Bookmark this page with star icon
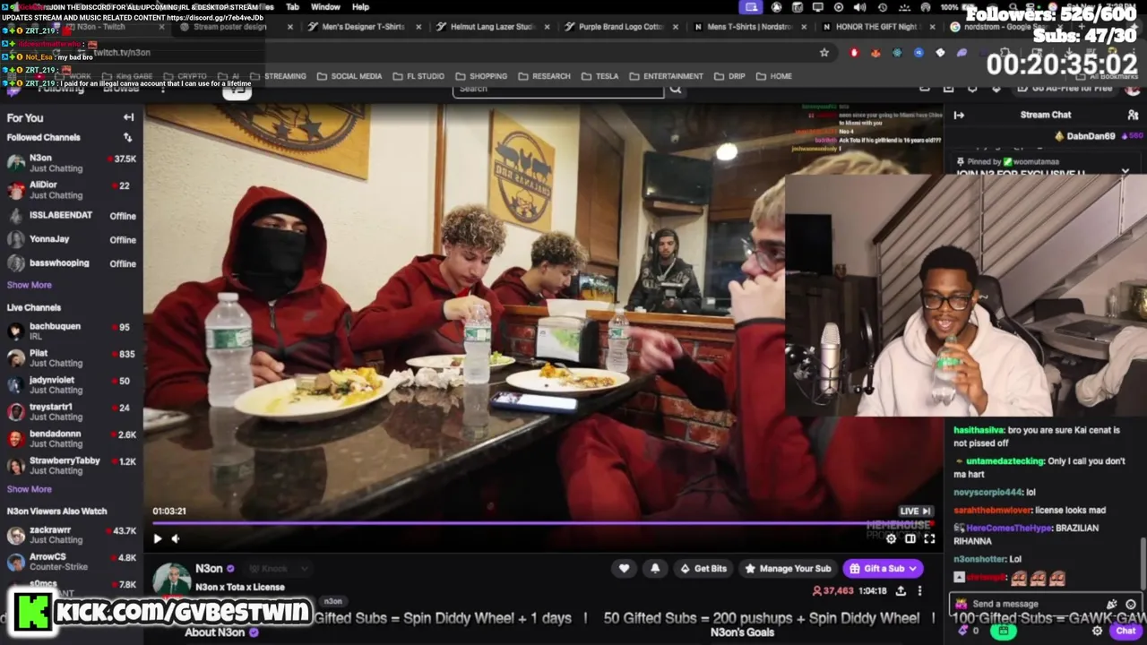This screenshot has width=1147, height=645. click(824, 53)
